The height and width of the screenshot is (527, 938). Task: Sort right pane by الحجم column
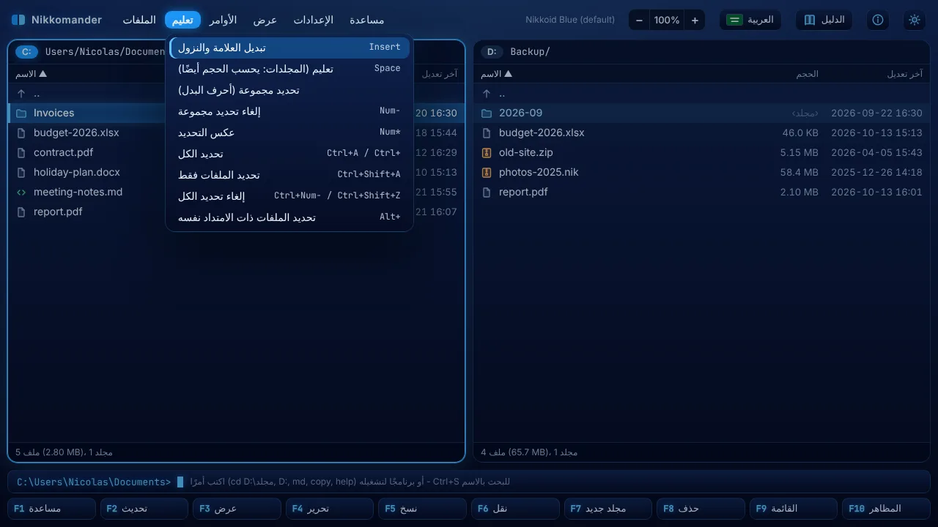(x=807, y=74)
